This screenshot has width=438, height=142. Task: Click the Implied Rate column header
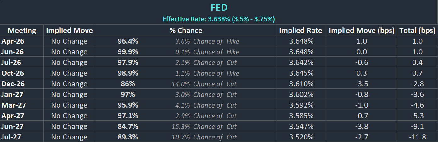[x=300, y=30]
